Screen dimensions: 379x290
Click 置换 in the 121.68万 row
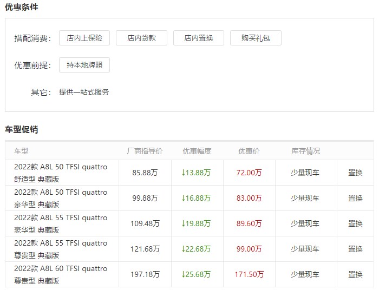pos(355,249)
